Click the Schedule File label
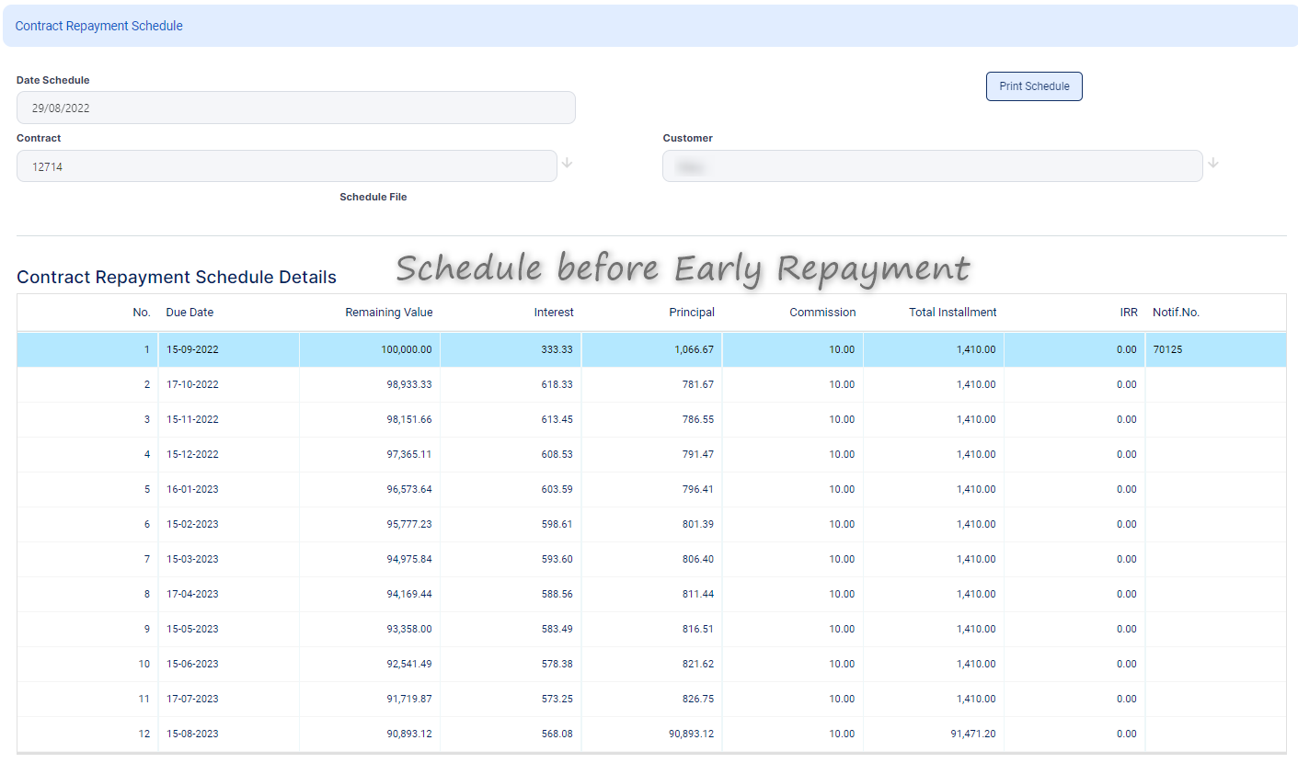 pos(373,198)
